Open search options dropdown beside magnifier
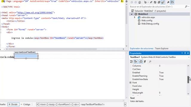This screenshot has width=191, height=107. click(x=189, y=7)
